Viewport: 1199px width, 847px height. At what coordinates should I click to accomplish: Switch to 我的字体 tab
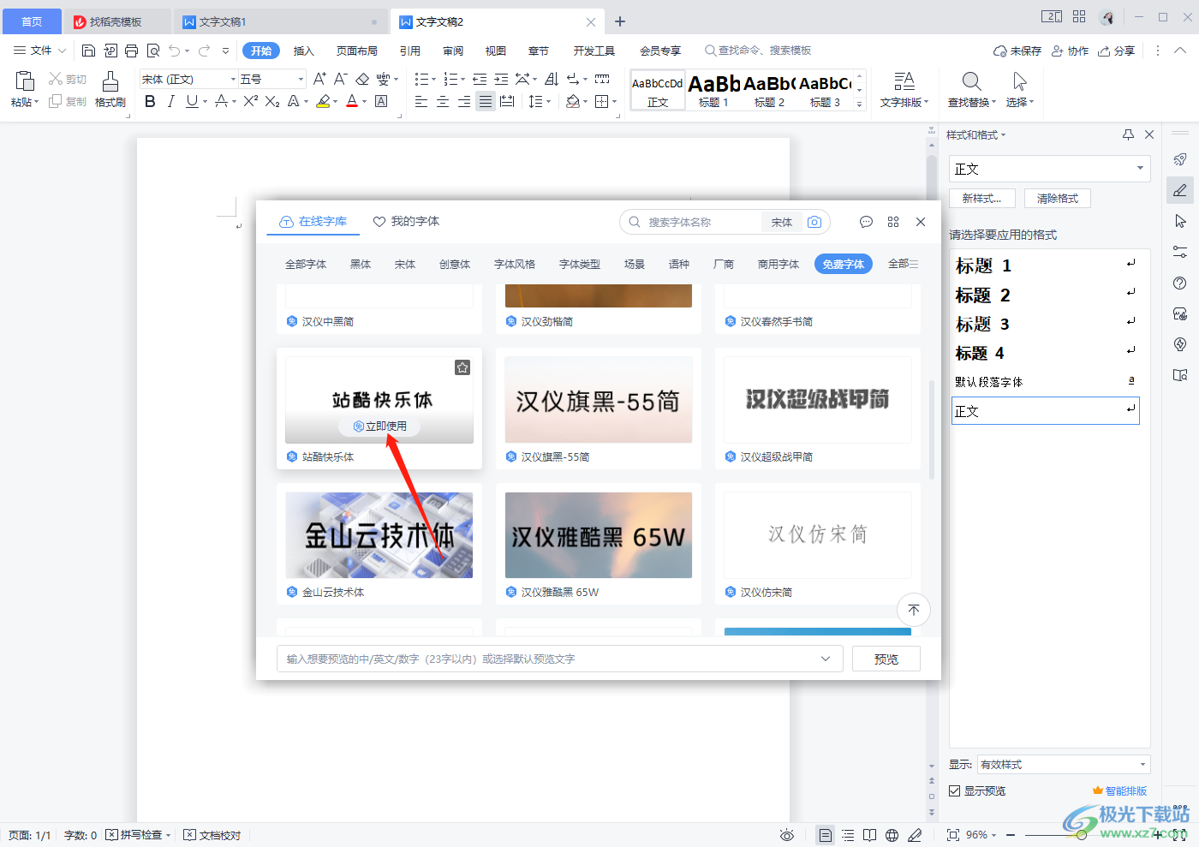[407, 221]
